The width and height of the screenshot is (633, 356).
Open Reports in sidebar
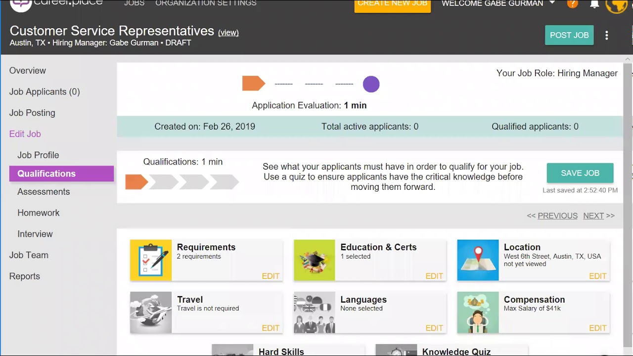(x=25, y=276)
